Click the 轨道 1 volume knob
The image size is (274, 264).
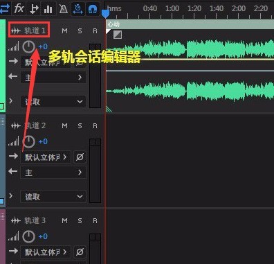[28, 46]
